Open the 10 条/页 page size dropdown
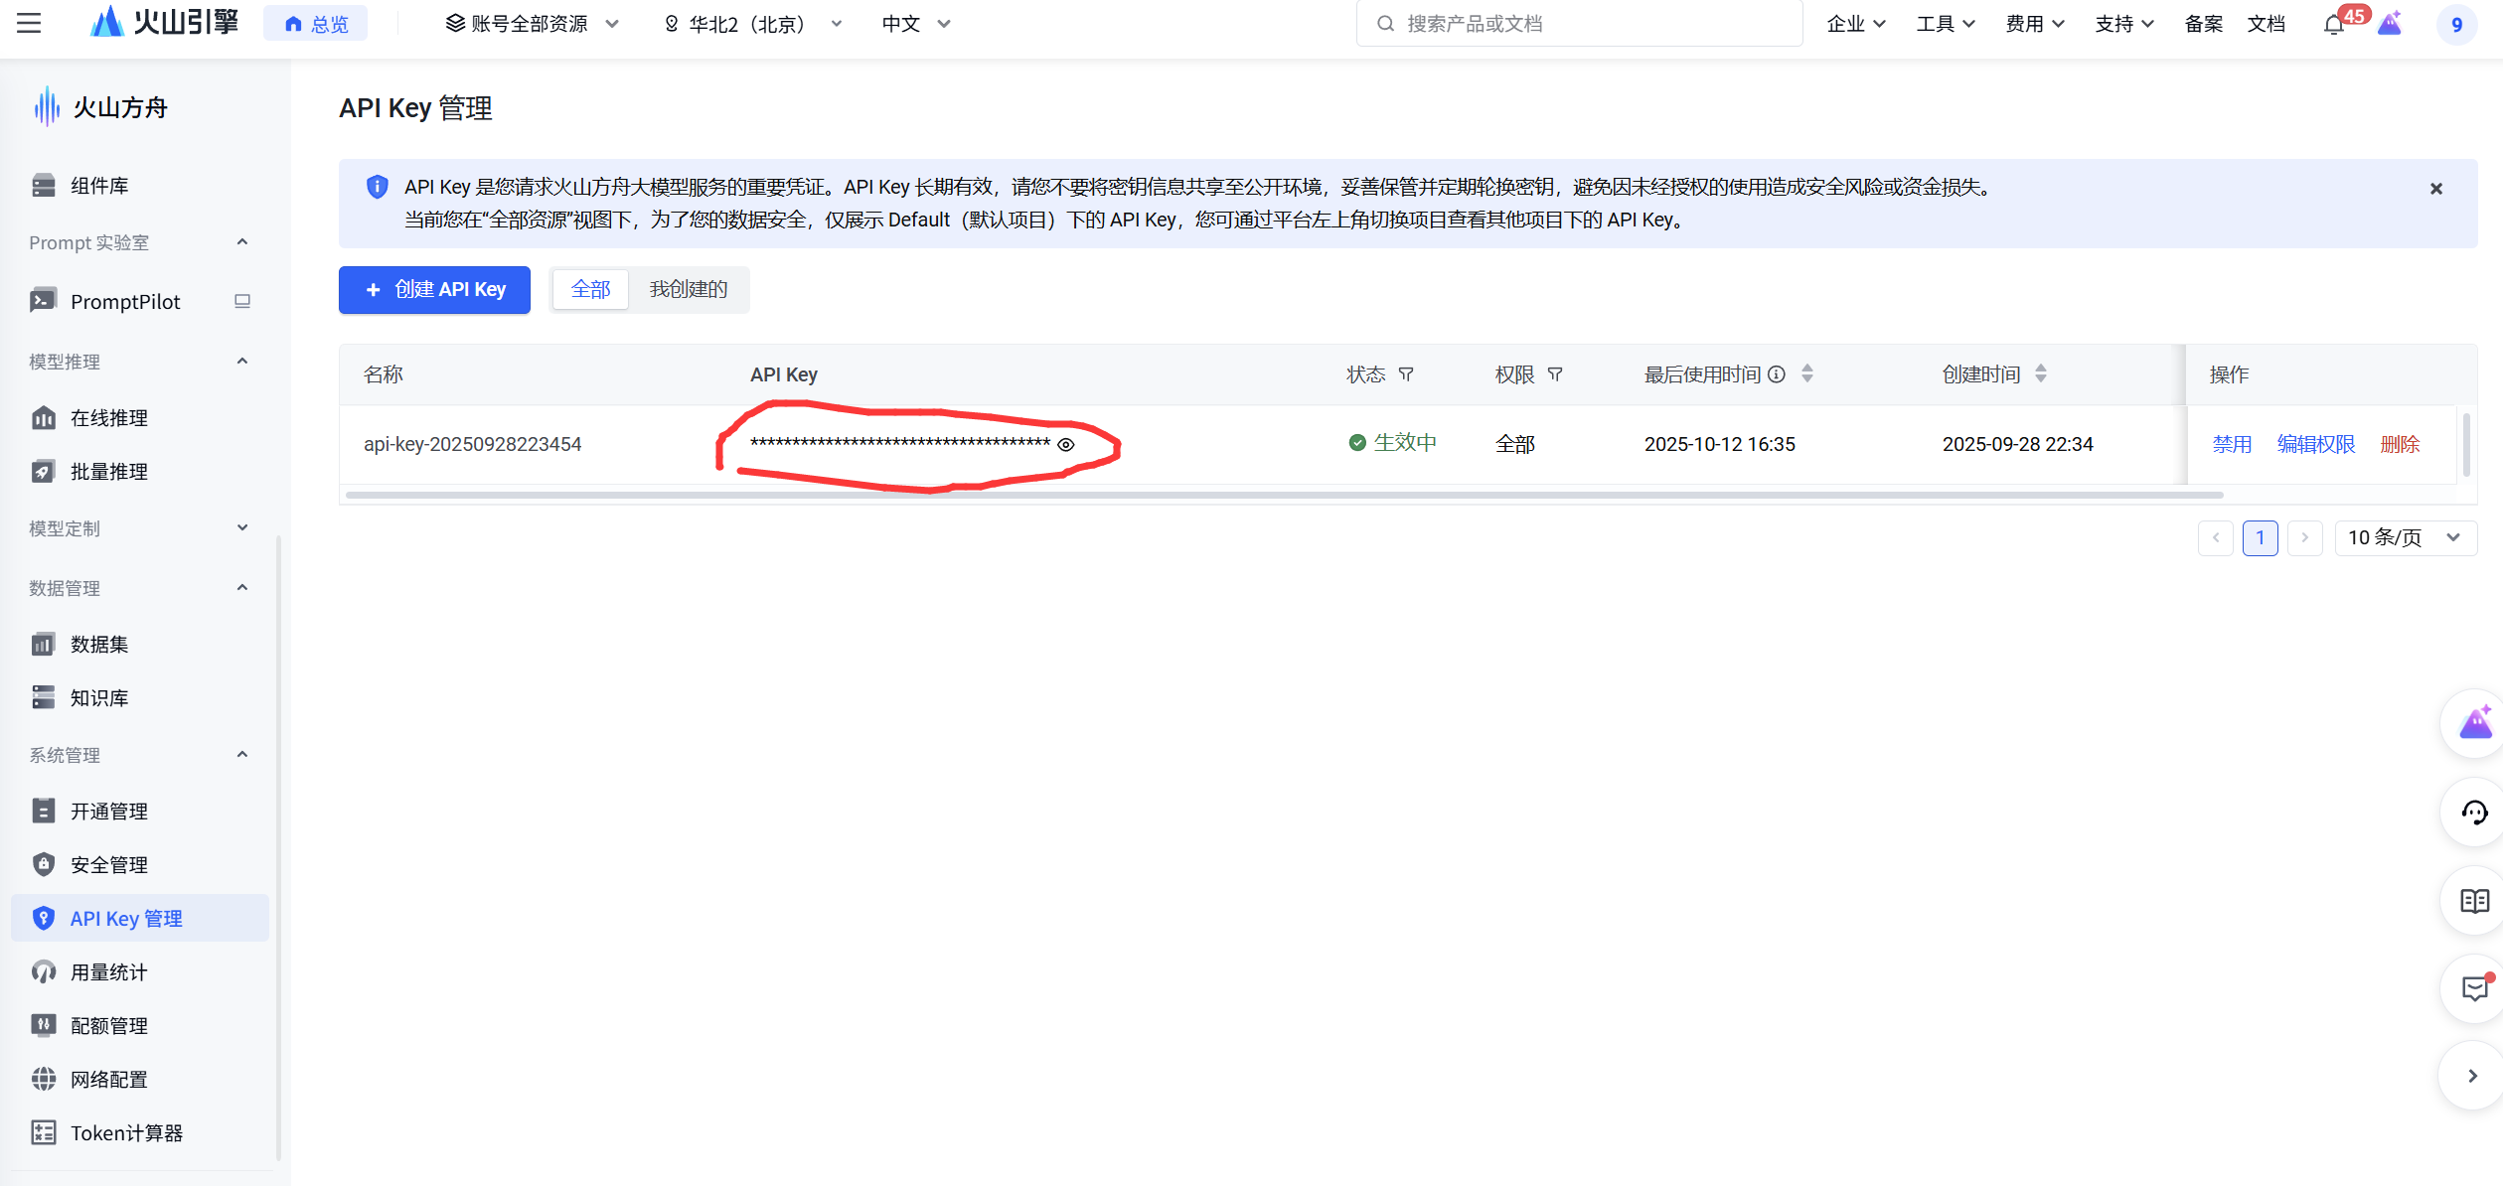 click(2404, 537)
